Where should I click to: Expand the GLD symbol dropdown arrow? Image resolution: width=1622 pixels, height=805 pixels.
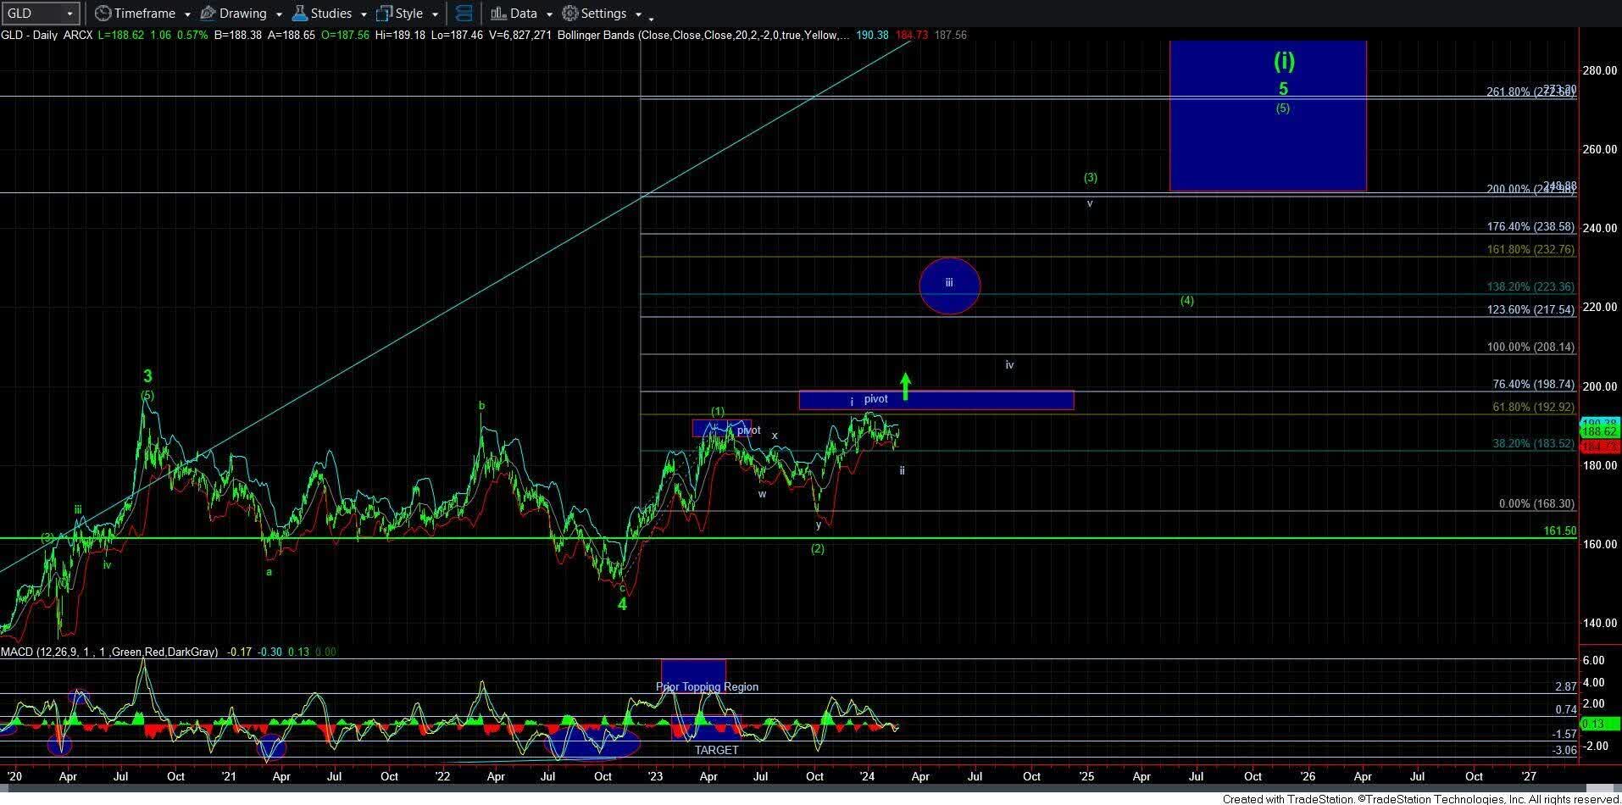click(69, 14)
